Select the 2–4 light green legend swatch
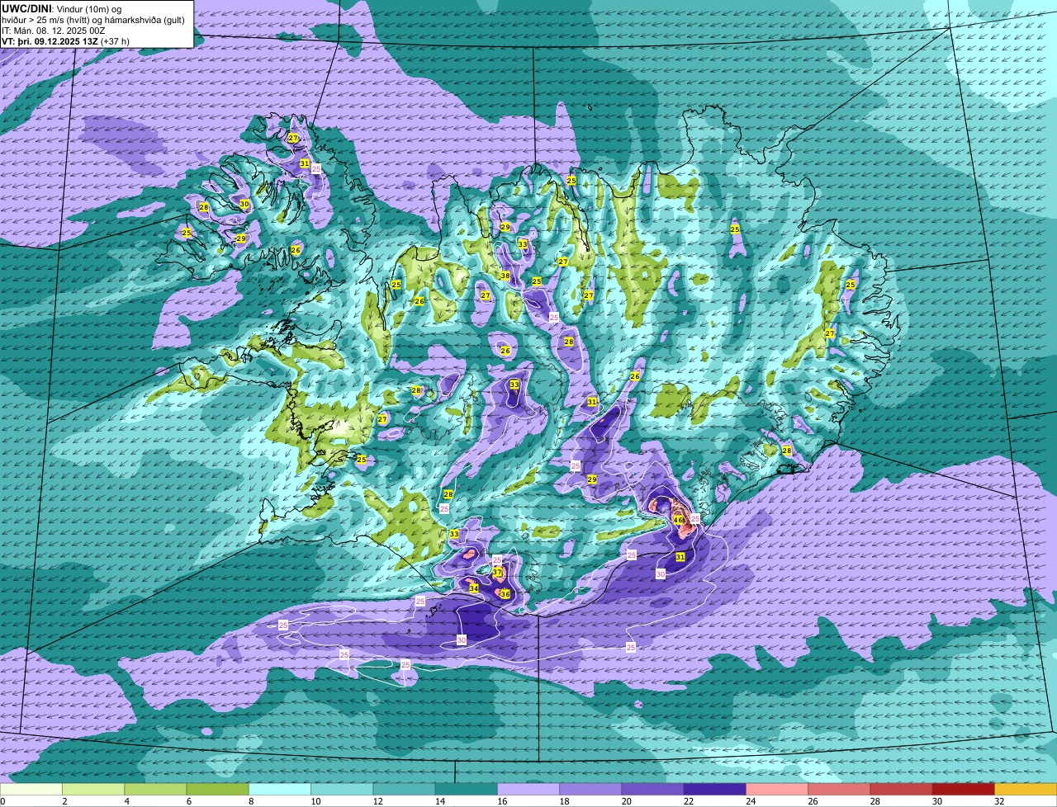This screenshot has height=807, width=1057. 93,790
